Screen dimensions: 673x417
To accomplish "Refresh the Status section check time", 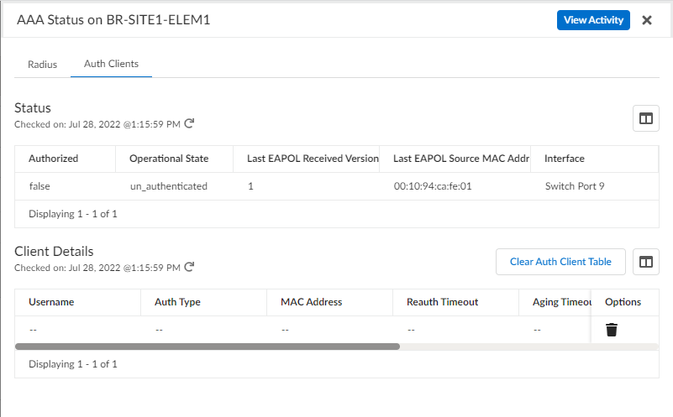I will tap(189, 124).
